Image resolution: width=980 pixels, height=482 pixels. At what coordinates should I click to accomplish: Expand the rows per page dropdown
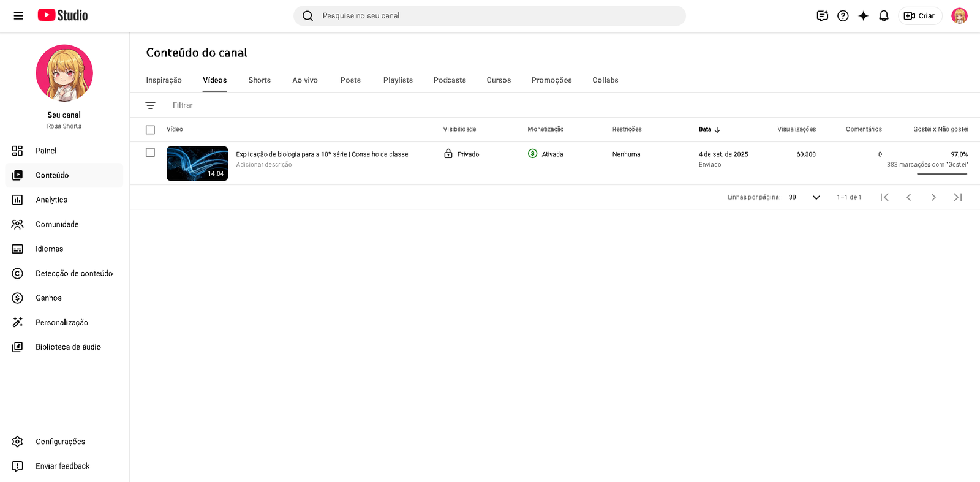point(804,197)
